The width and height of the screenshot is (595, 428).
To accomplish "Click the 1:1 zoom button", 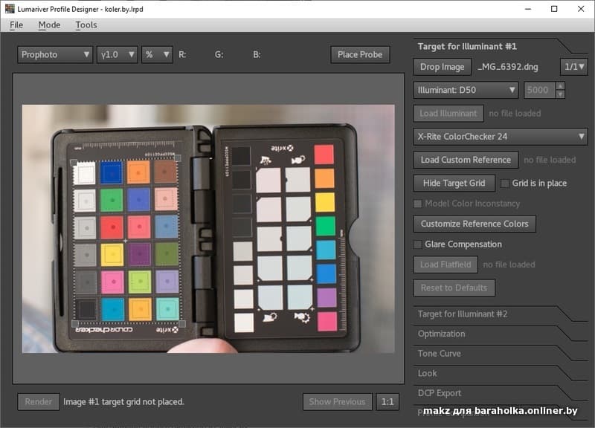I will click(387, 402).
